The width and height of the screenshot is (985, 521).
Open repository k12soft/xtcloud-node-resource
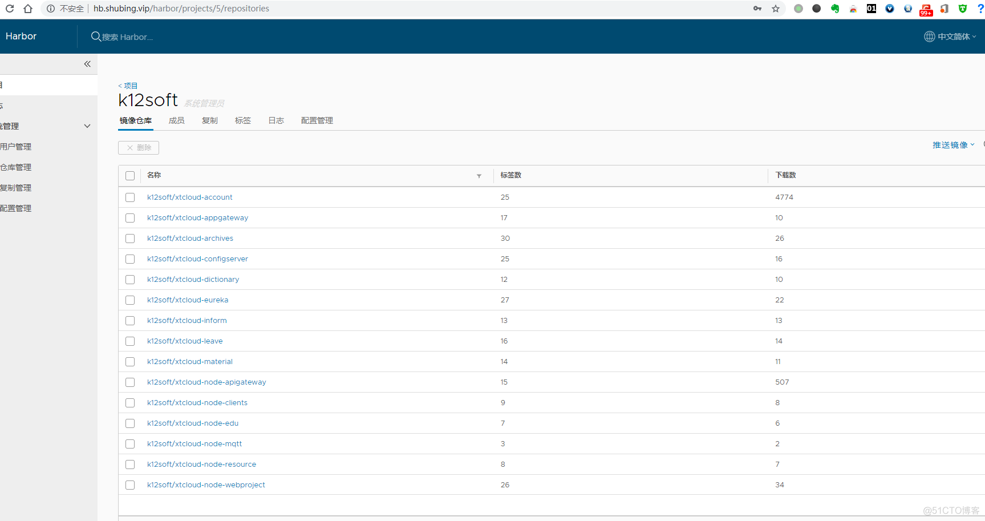(202, 465)
